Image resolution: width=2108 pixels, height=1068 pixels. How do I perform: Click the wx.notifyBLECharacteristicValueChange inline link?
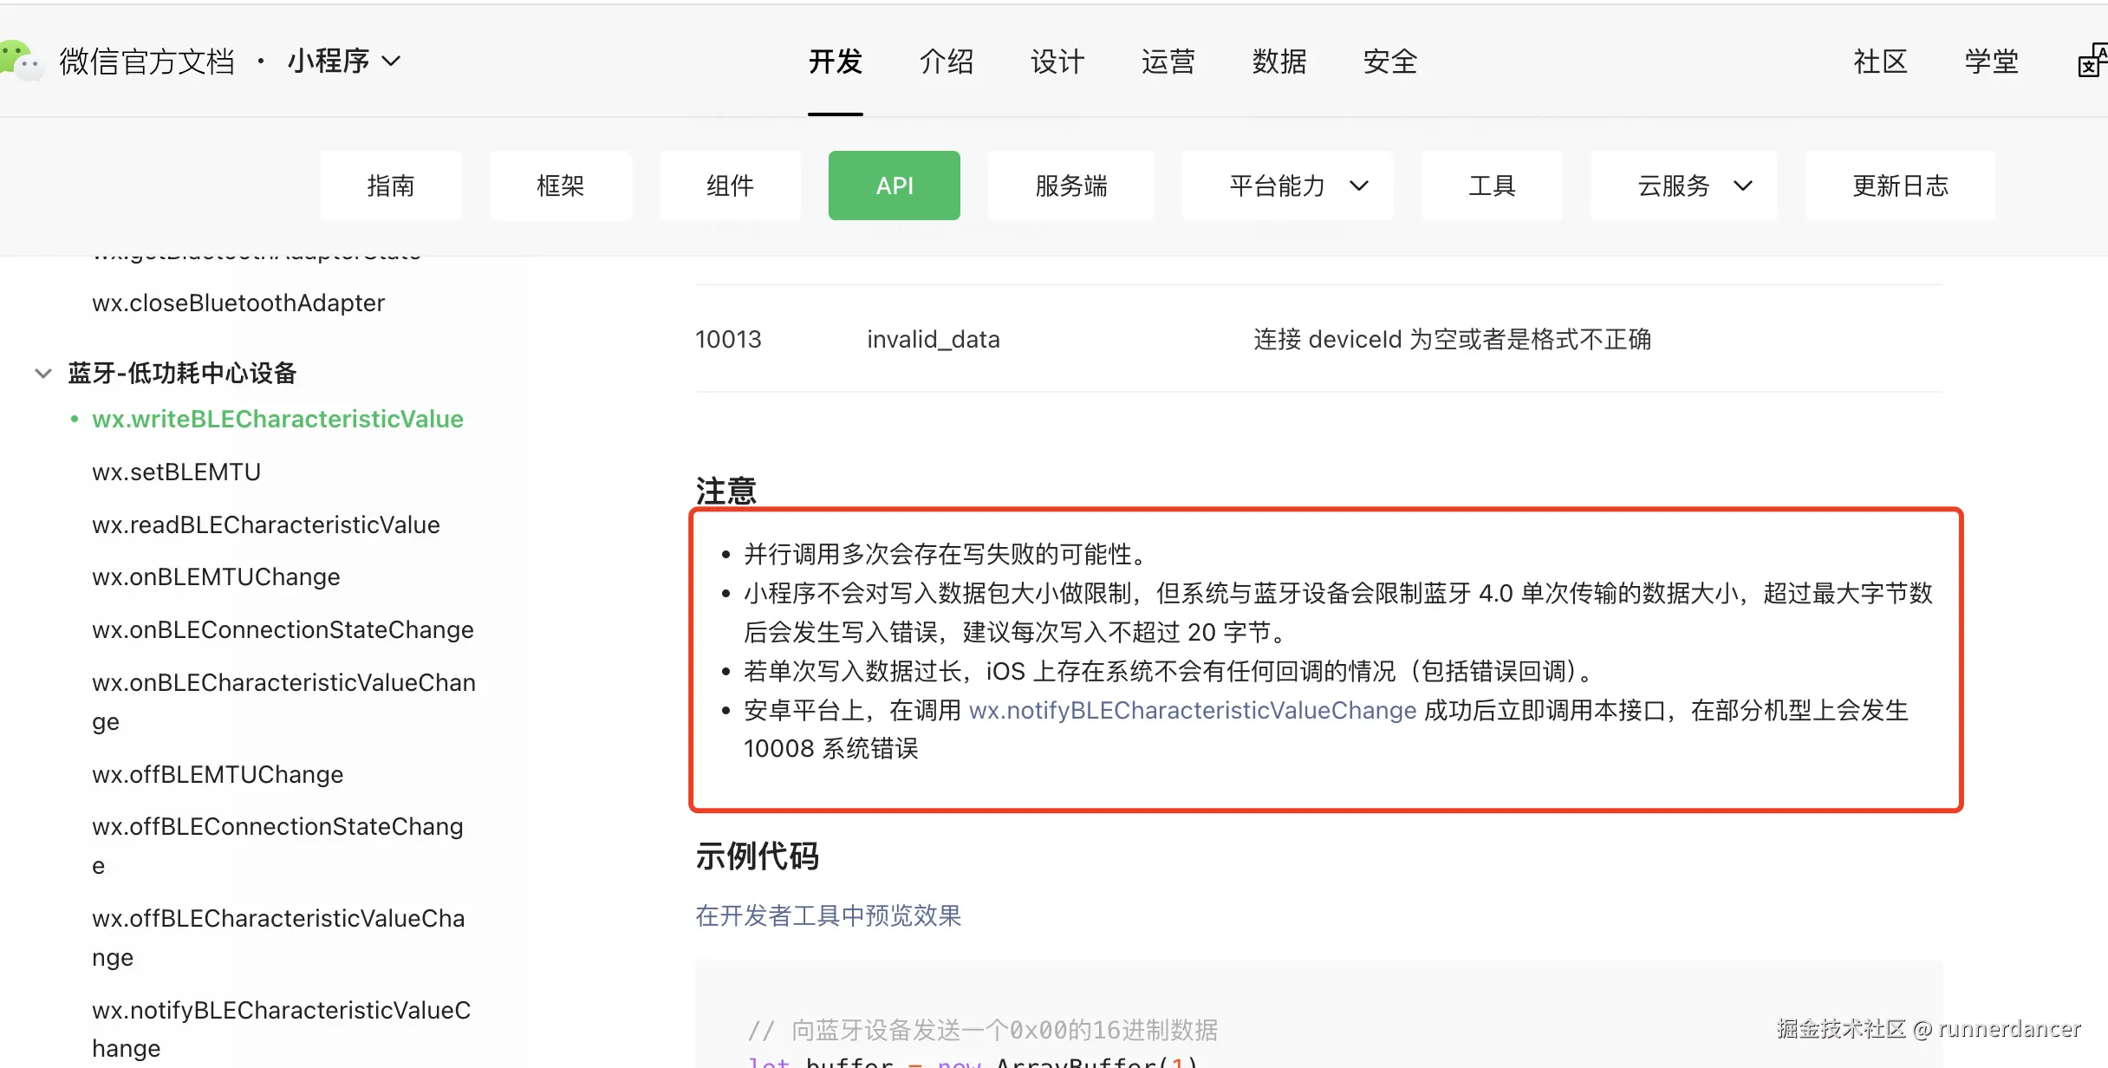(x=1192, y=710)
